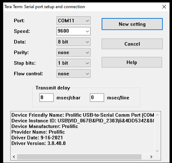The width and height of the screenshot is (172, 163).
Task: Click the Stop bits: label
Action: [x=25, y=63]
